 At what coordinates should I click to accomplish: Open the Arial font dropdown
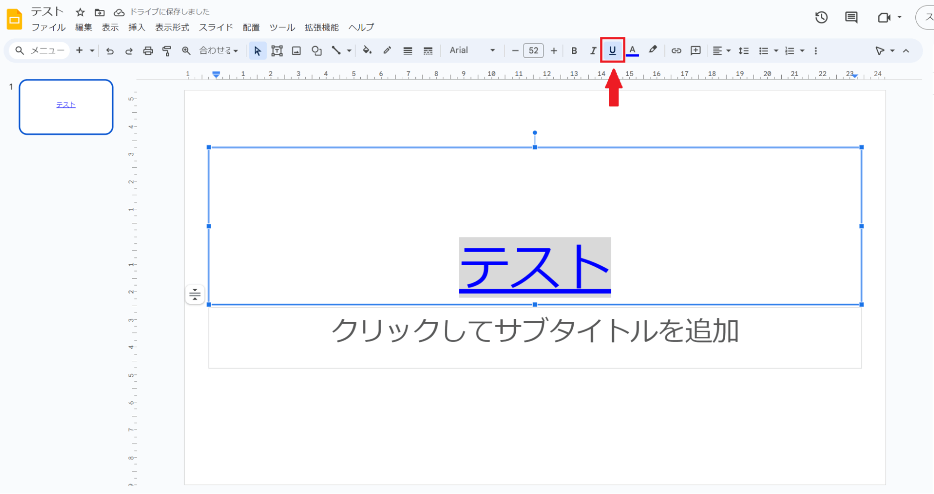[472, 50]
